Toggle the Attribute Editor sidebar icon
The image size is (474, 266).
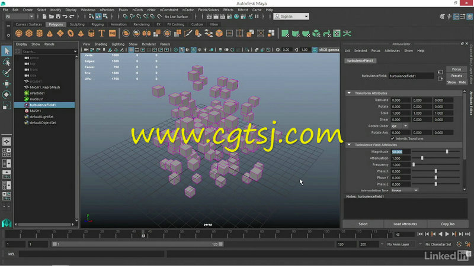coord(456,17)
